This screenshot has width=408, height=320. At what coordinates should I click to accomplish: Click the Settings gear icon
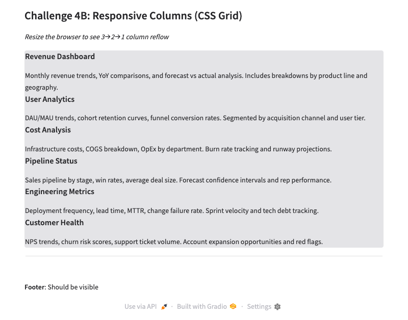(x=277, y=307)
